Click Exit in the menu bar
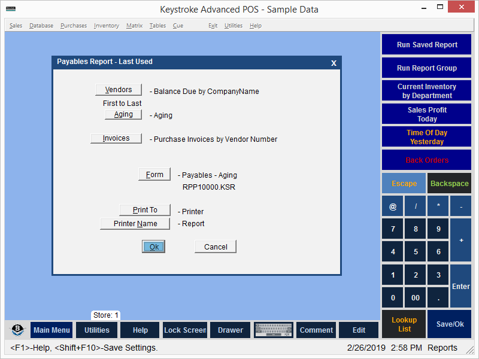Image resolution: width=479 pixels, height=359 pixels. click(x=213, y=26)
